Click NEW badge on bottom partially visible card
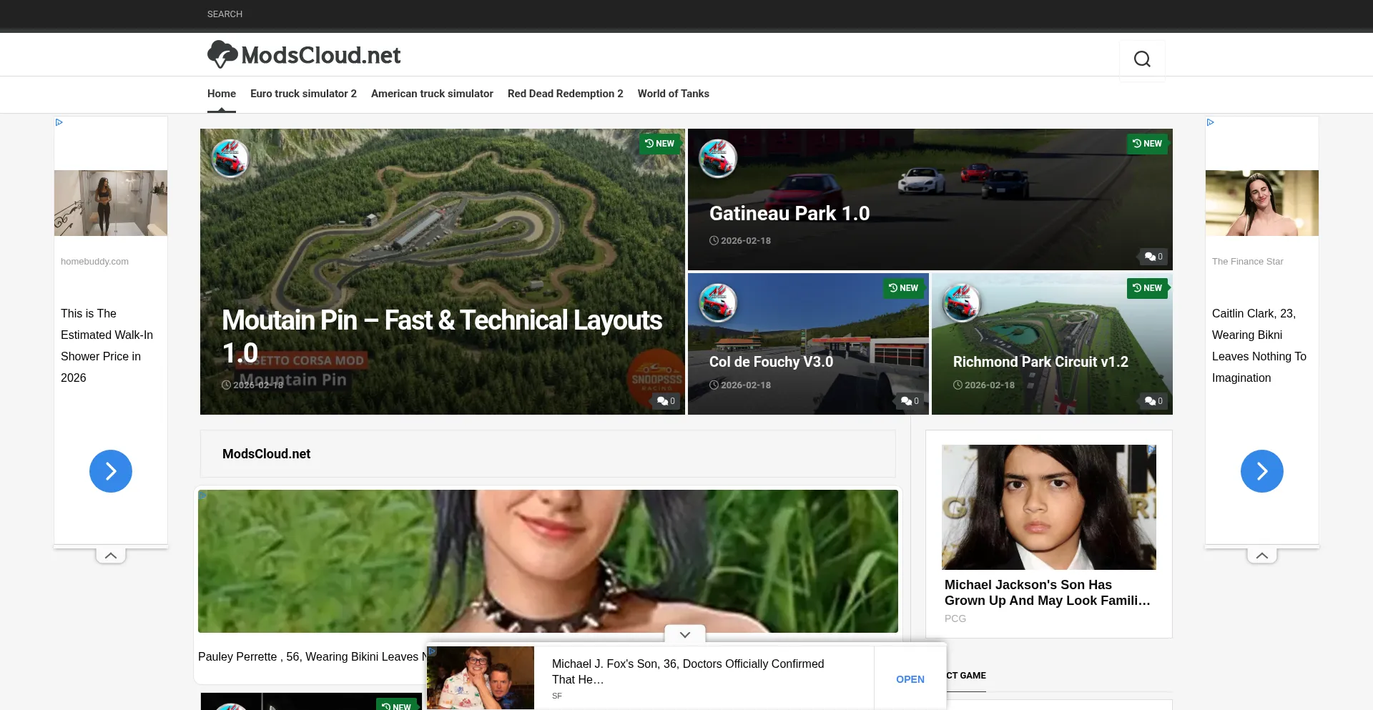Image resolution: width=1373 pixels, height=710 pixels. [x=397, y=705]
